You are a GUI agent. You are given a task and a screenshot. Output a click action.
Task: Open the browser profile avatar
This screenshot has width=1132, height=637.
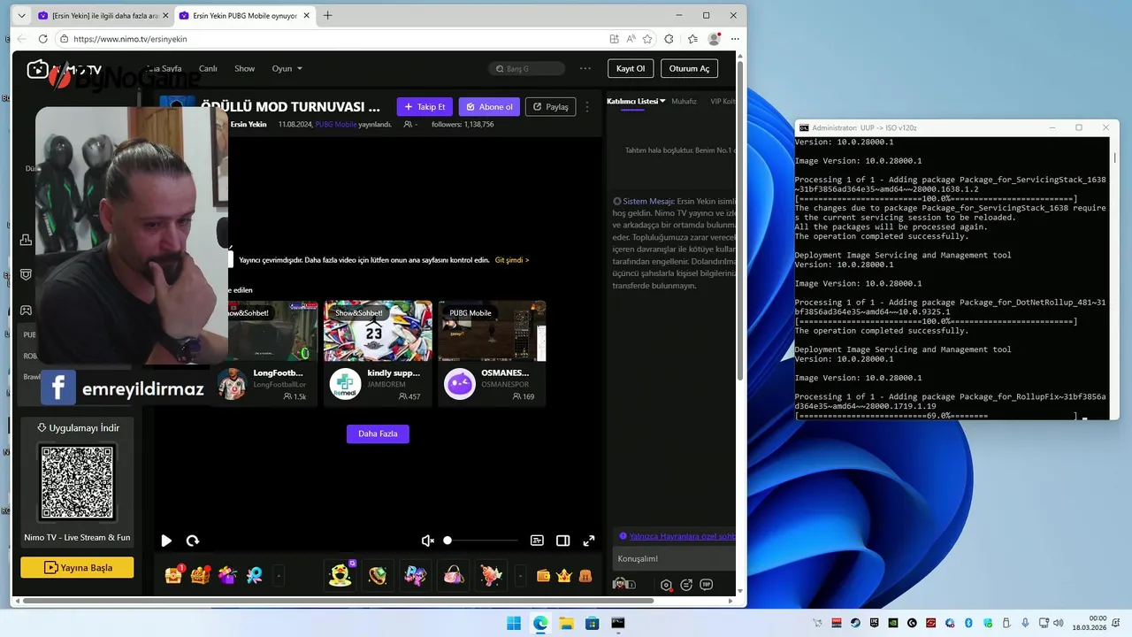[714, 39]
